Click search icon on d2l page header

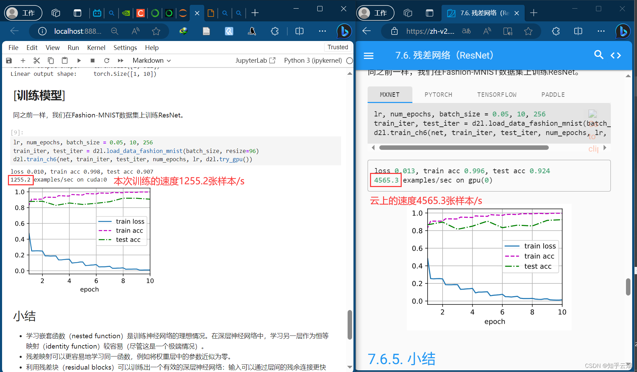[x=599, y=55]
